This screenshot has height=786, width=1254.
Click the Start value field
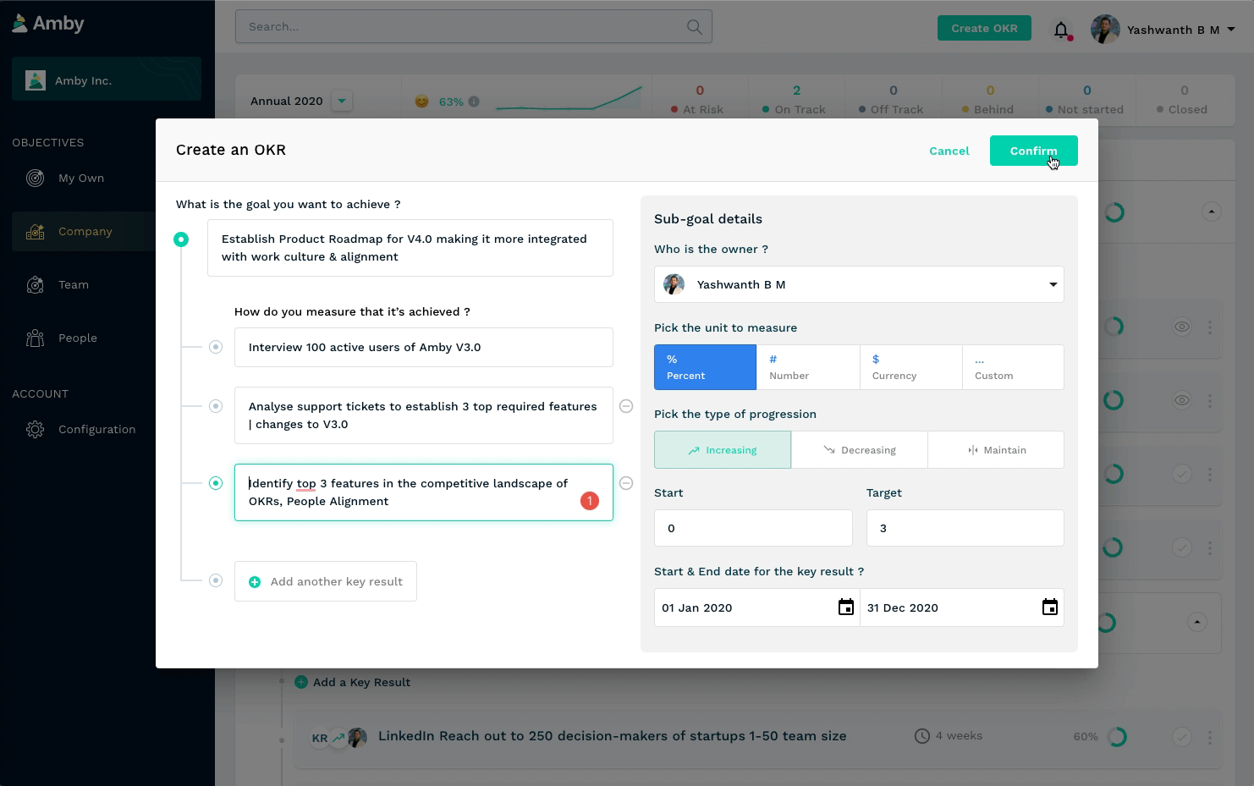[753, 528]
